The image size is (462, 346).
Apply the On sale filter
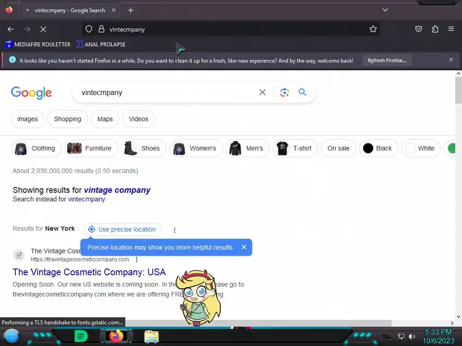(x=338, y=148)
